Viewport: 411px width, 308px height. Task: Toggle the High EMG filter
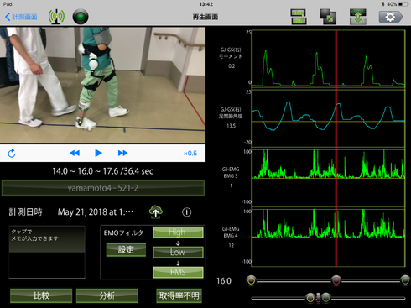[x=178, y=232]
